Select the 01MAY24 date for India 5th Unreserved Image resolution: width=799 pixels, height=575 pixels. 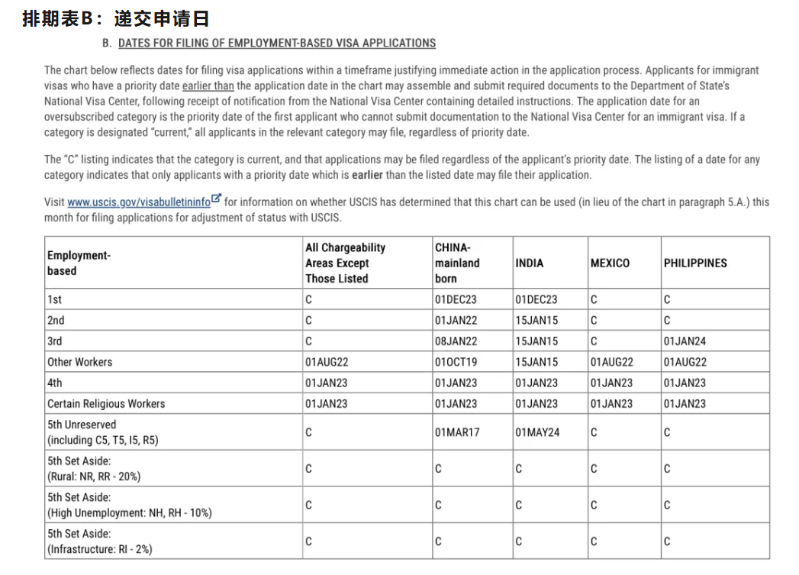pos(537,433)
